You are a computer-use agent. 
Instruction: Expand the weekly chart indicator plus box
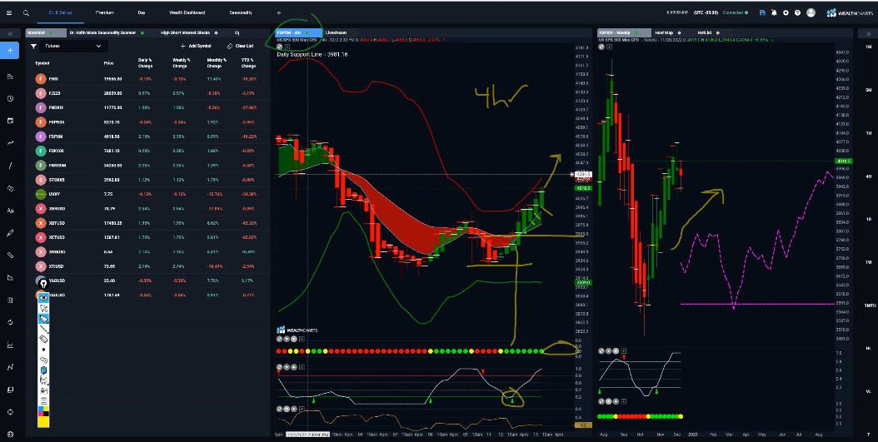click(x=609, y=47)
